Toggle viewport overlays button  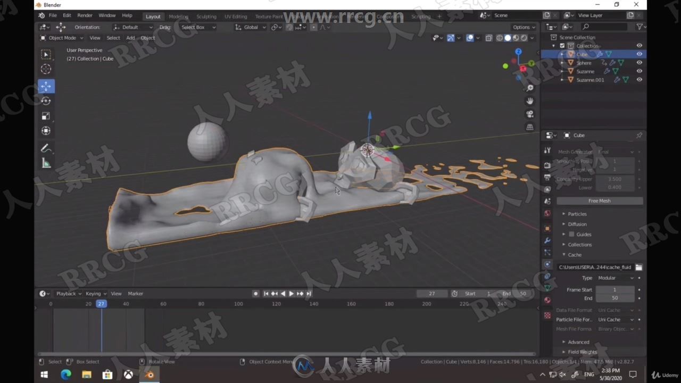[x=470, y=38]
